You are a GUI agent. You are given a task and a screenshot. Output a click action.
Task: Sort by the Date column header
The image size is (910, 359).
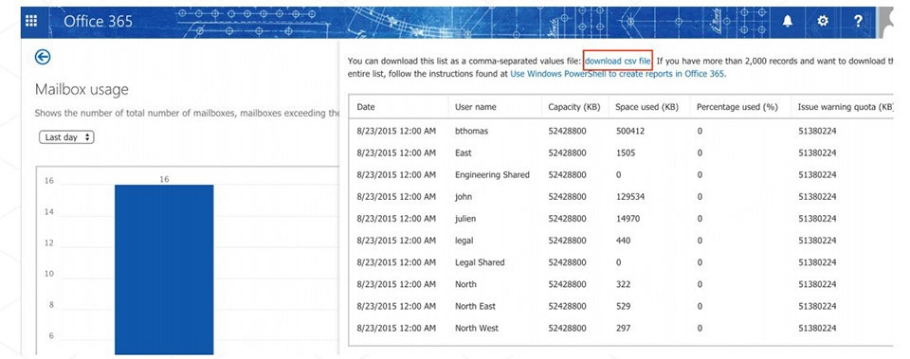click(366, 107)
